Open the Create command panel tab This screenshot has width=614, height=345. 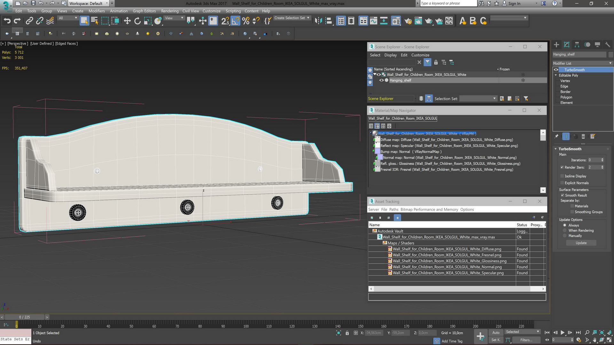[556, 45]
